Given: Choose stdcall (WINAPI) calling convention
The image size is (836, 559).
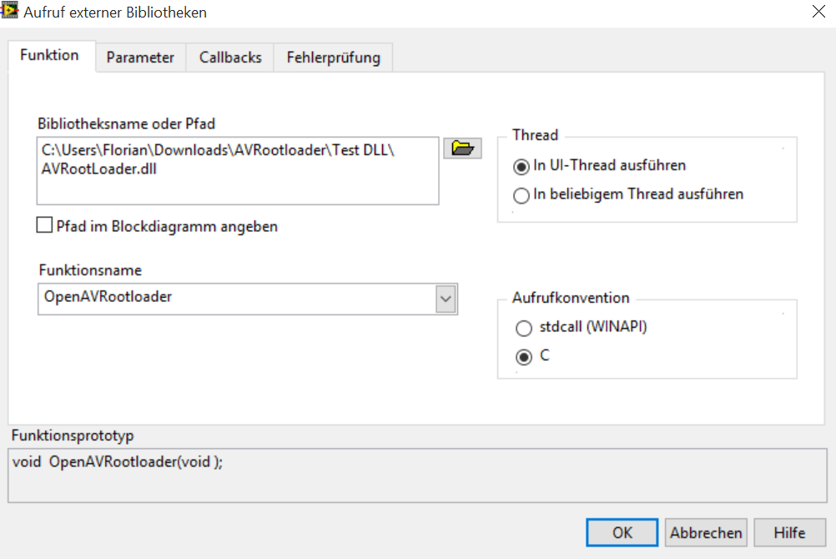Looking at the screenshot, I should point(524,328).
